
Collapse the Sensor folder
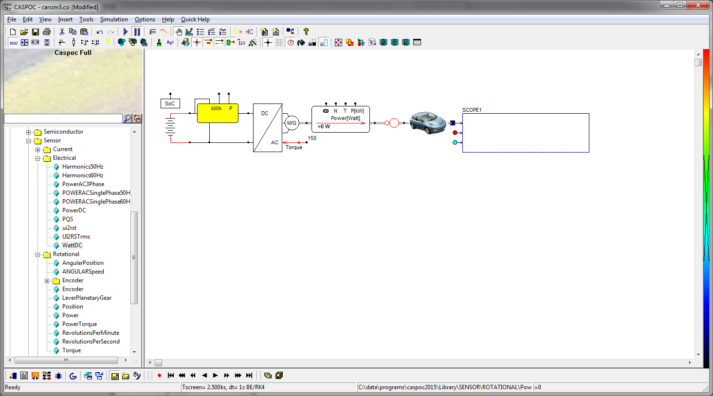[28, 141]
